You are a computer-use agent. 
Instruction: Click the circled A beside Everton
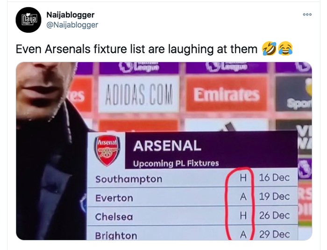coord(243,197)
